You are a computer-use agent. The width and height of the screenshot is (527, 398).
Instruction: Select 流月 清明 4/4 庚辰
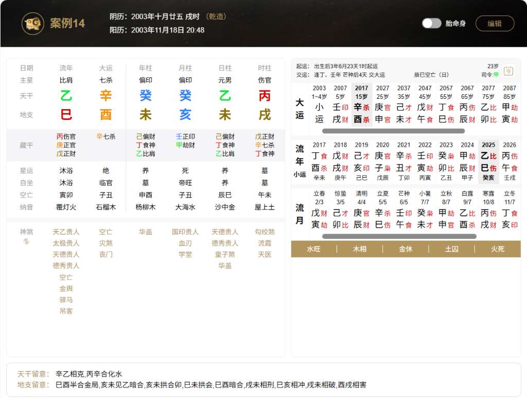point(362,210)
